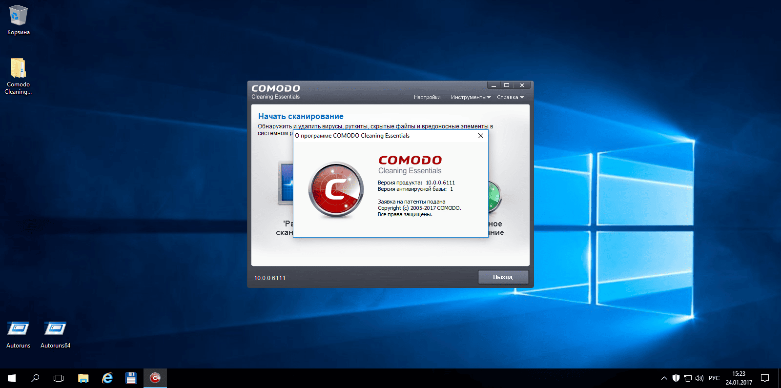Click Copyright 2005-2017 COMODO text

[x=419, y=208]
